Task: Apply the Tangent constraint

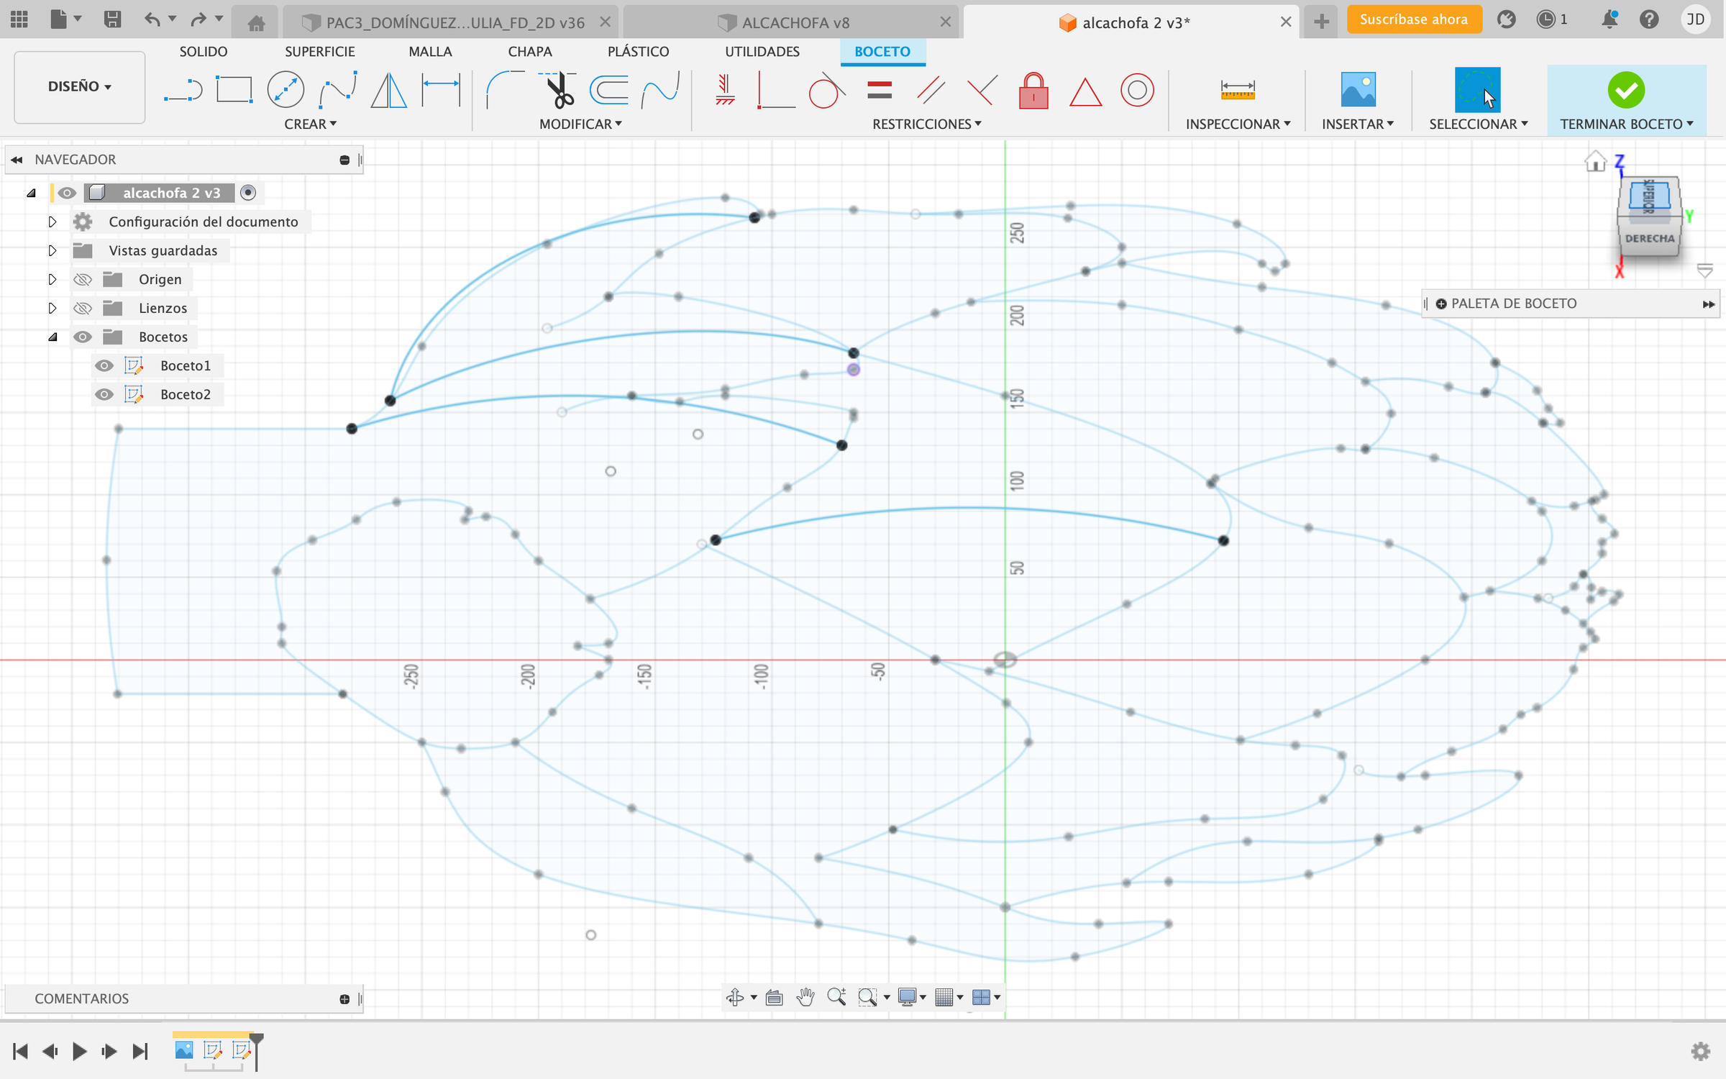Action: point(826,91)
